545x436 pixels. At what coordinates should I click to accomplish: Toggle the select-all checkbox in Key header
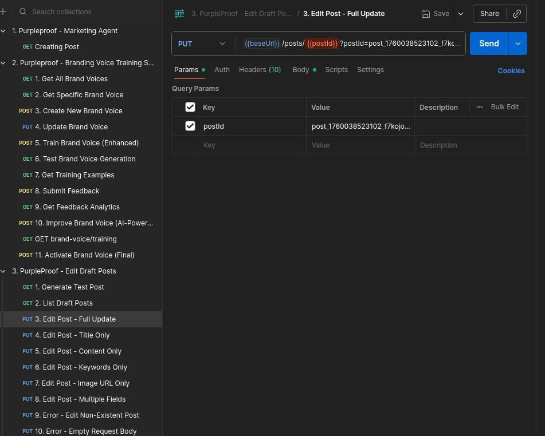click(x=190, y=107)
